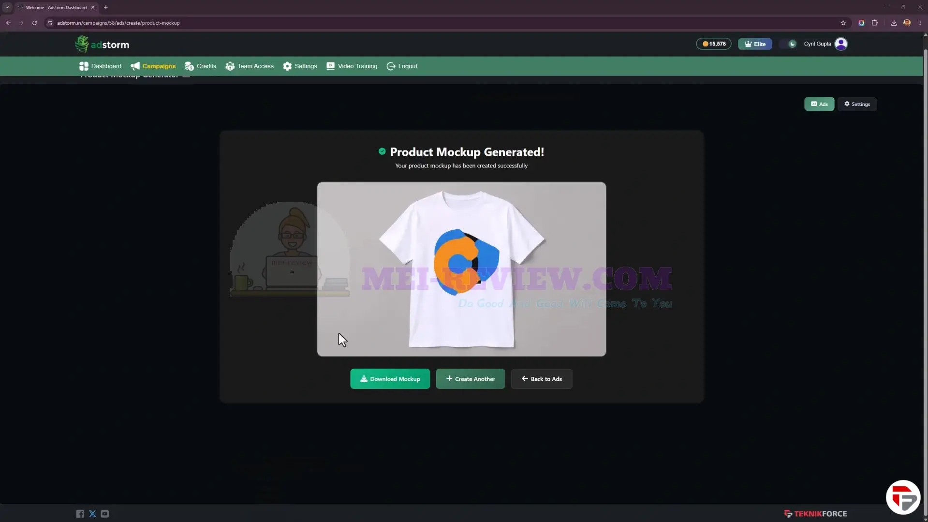Expand the browser tab search dropdown
The image size is (928, 522).
click(x=7, y=7)
